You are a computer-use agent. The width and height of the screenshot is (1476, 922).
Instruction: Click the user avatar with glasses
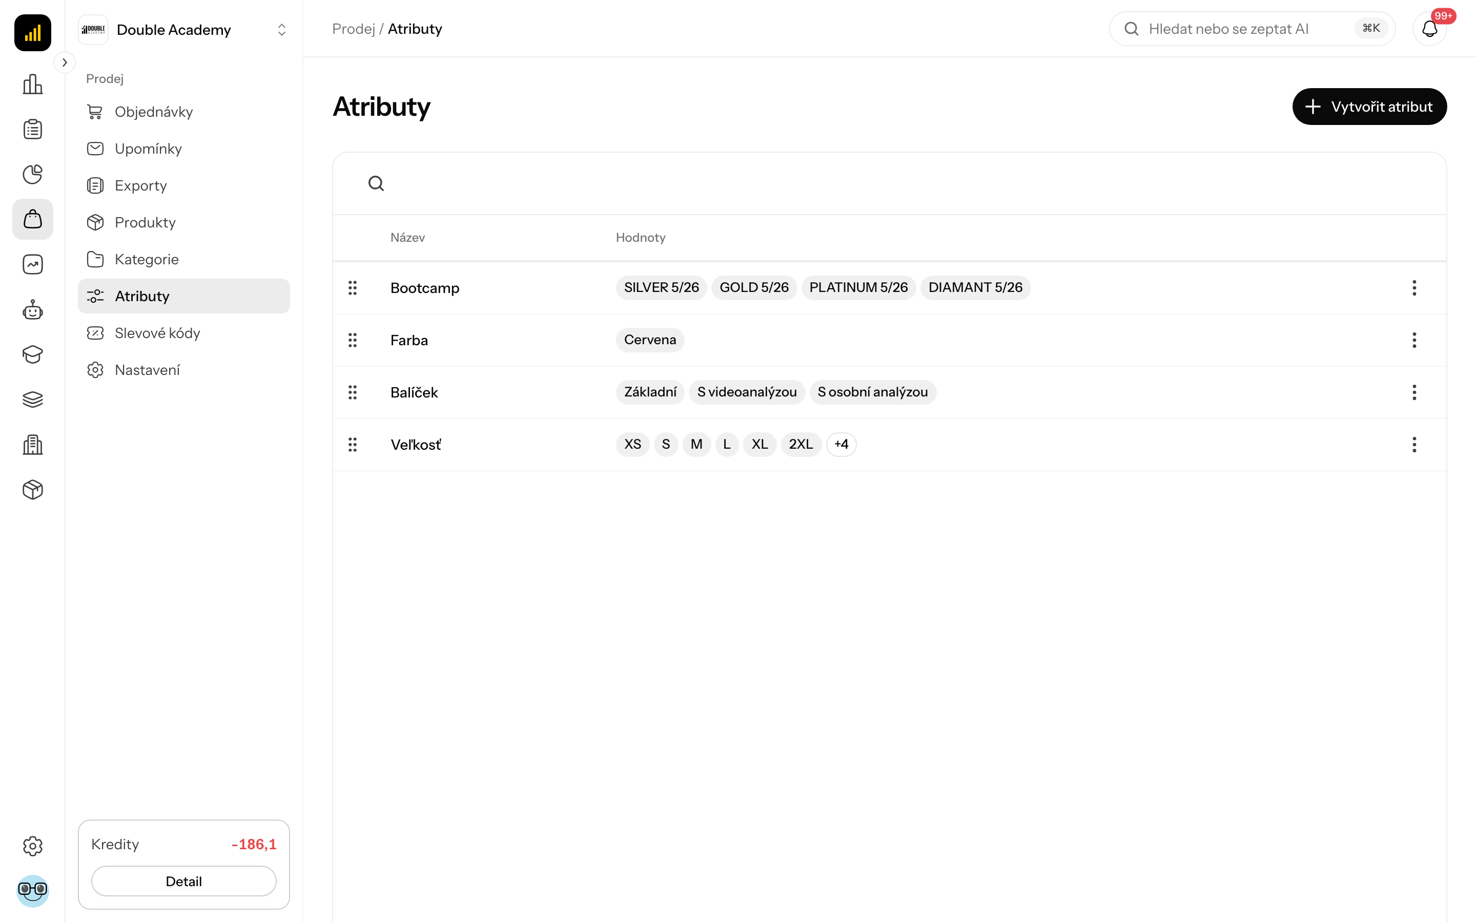32,891
